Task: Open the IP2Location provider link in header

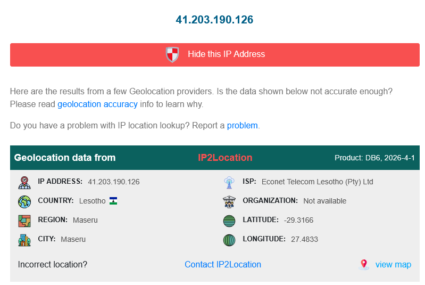Action: (225, 158)
